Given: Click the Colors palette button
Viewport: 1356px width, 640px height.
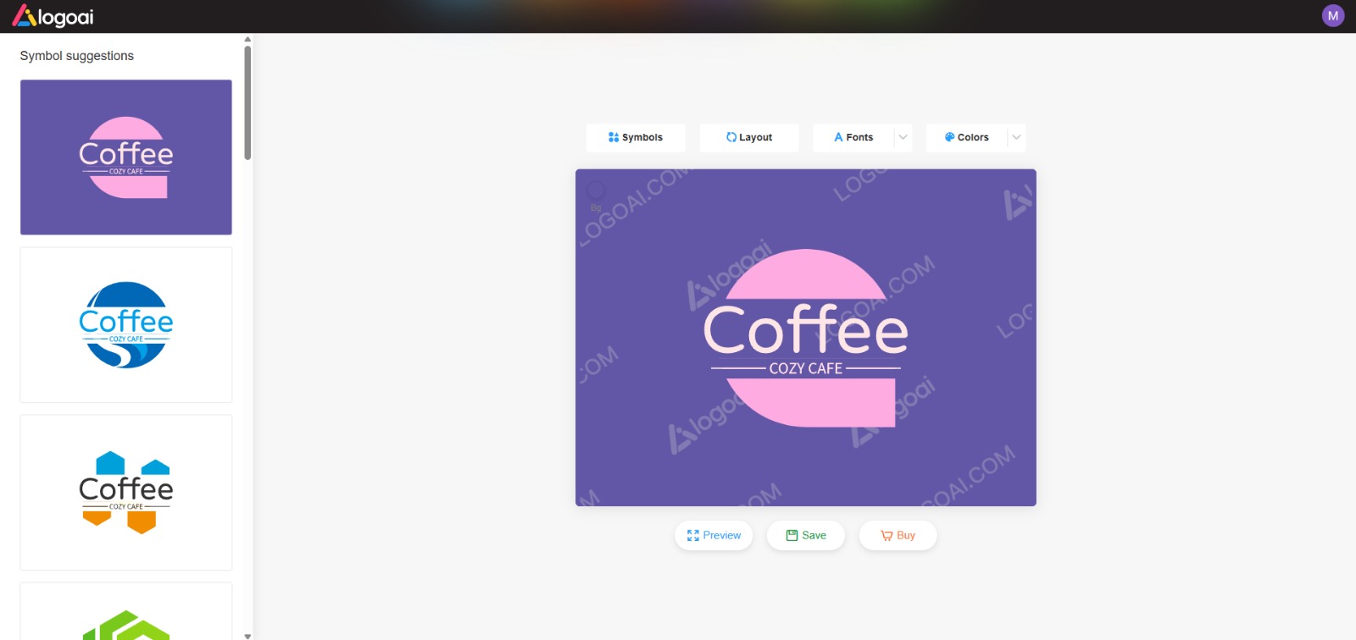Looking at the screenshot, I should [967, 137].
